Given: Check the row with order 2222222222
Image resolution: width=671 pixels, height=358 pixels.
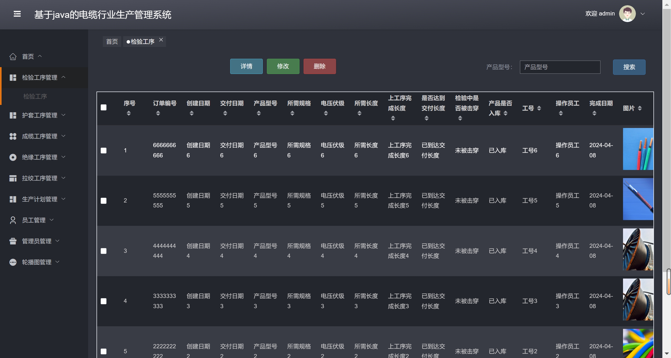Looking at the screenshot, I should tap(104, 351).
